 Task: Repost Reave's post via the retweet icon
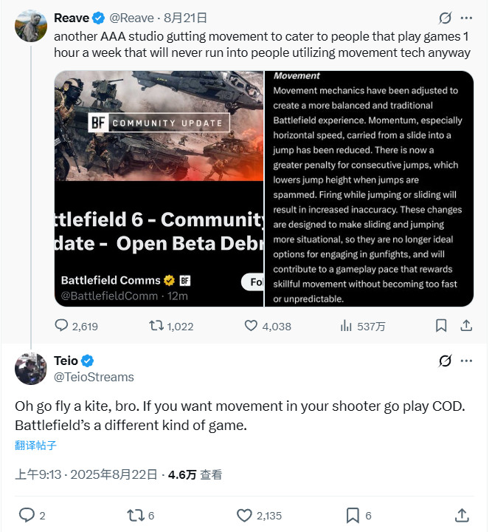pyautogui.click(x=156, y=326)
